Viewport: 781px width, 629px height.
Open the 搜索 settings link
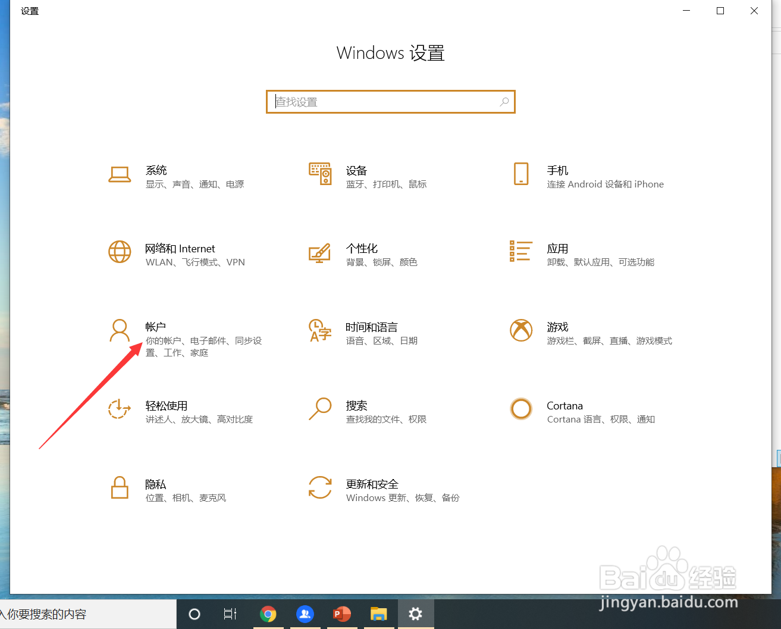click(357, 406)
